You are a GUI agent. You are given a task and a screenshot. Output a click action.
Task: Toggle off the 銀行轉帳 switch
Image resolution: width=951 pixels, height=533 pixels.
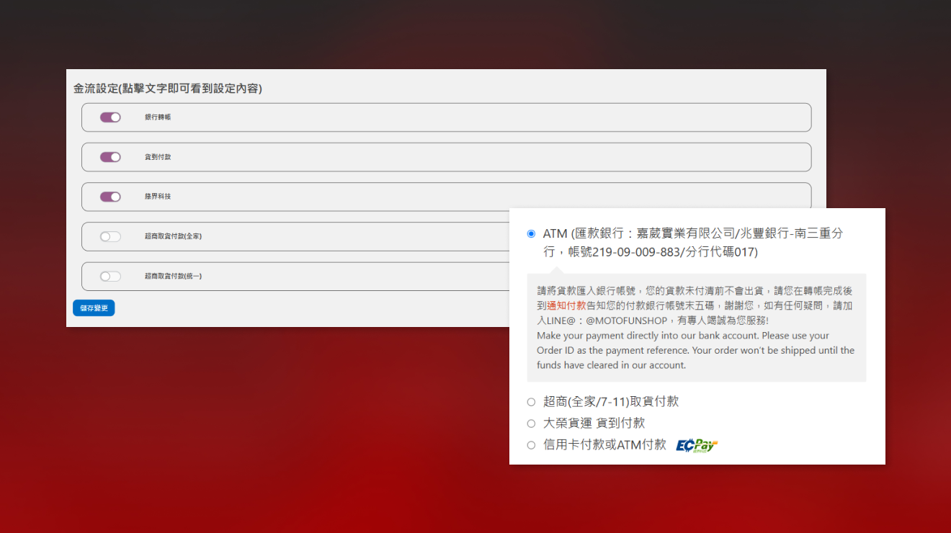(x=110, y=117)
